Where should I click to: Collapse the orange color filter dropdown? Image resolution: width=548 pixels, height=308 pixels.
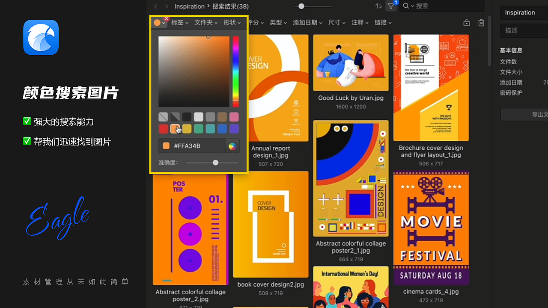coord(160,23)
